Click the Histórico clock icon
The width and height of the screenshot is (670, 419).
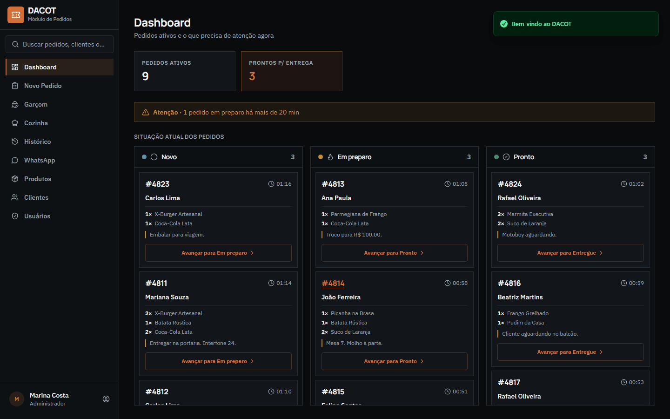(15, 142)
